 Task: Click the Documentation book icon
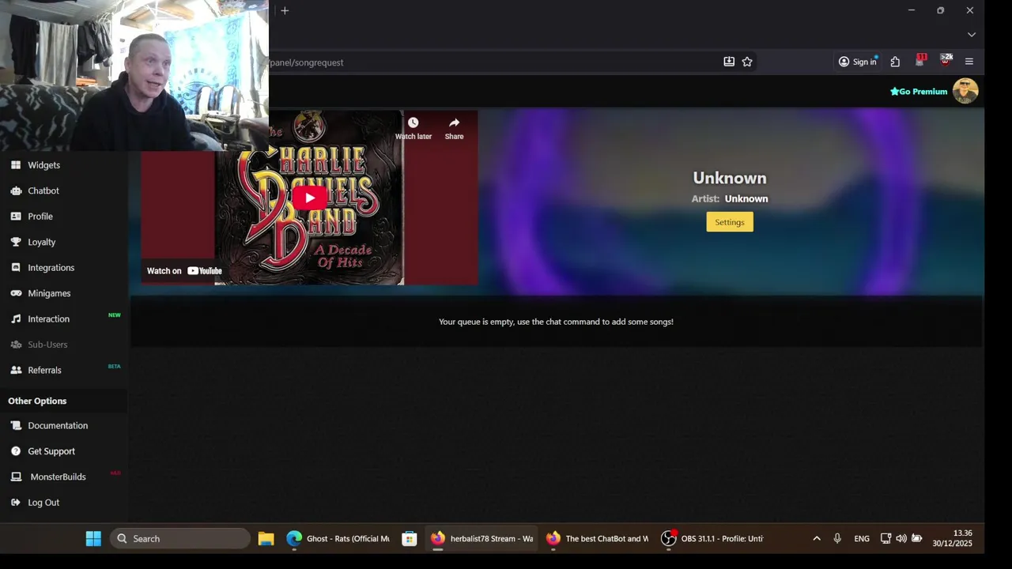point(16,425)
